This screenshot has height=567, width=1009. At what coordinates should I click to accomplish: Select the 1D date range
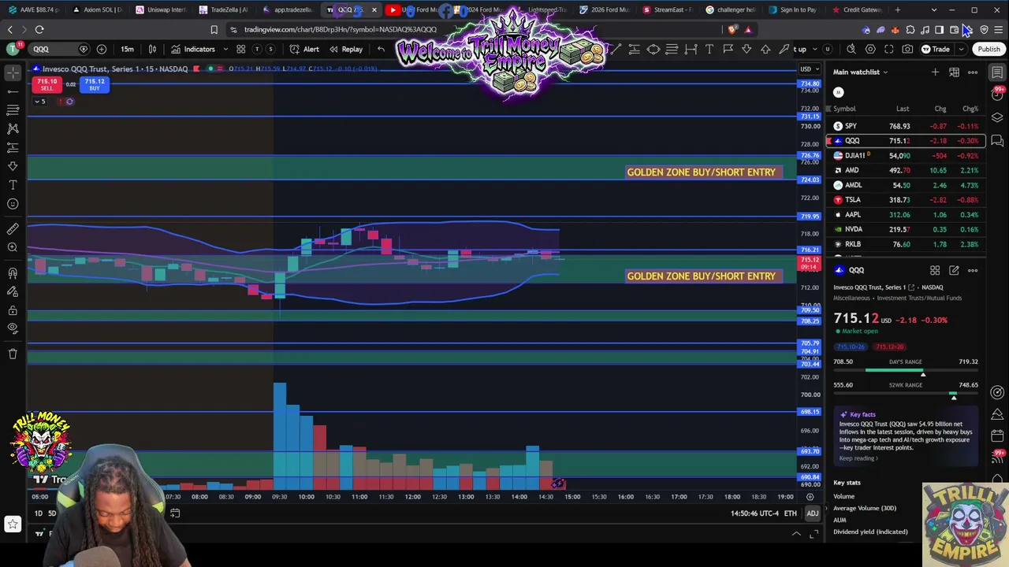pos(38,513)
